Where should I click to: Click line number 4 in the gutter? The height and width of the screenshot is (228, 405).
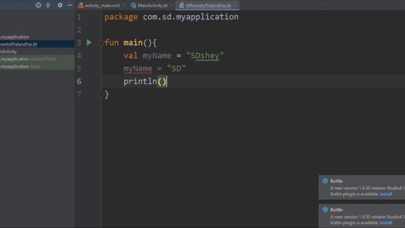tap(79, 56)
